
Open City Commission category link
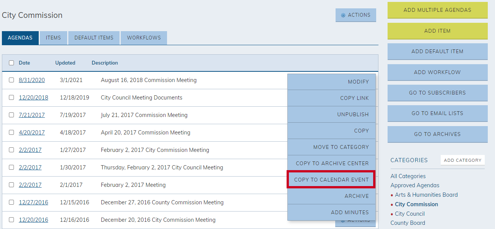click(x=416, y=204)
